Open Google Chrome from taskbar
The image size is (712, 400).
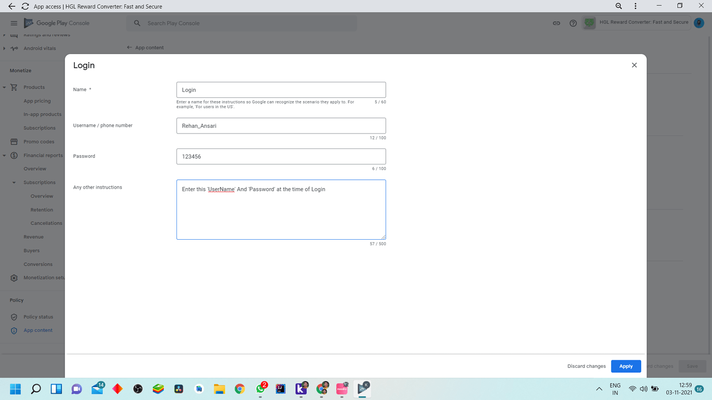pyautogui.click(x=240, y=389)
